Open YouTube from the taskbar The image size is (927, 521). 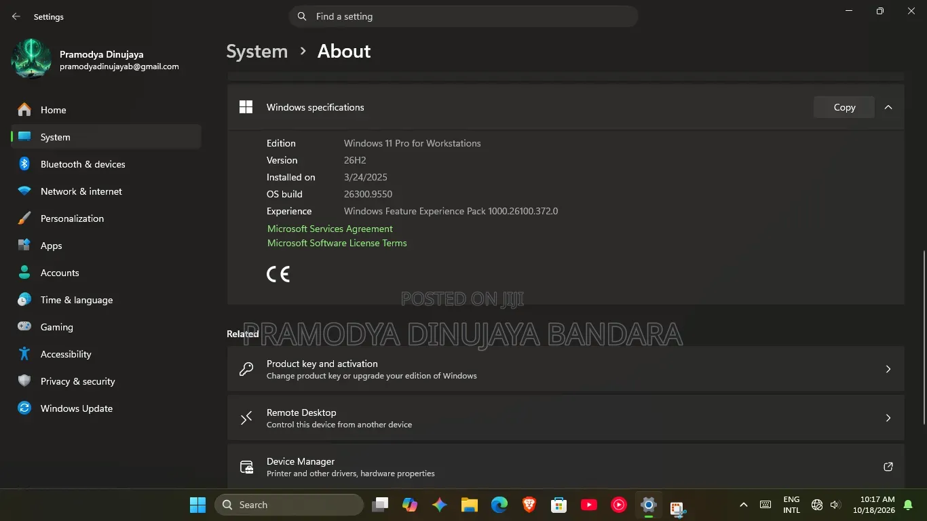tap(589, 505)
